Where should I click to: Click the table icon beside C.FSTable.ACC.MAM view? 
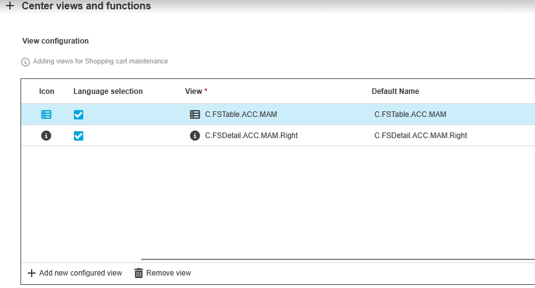[195, 114]
